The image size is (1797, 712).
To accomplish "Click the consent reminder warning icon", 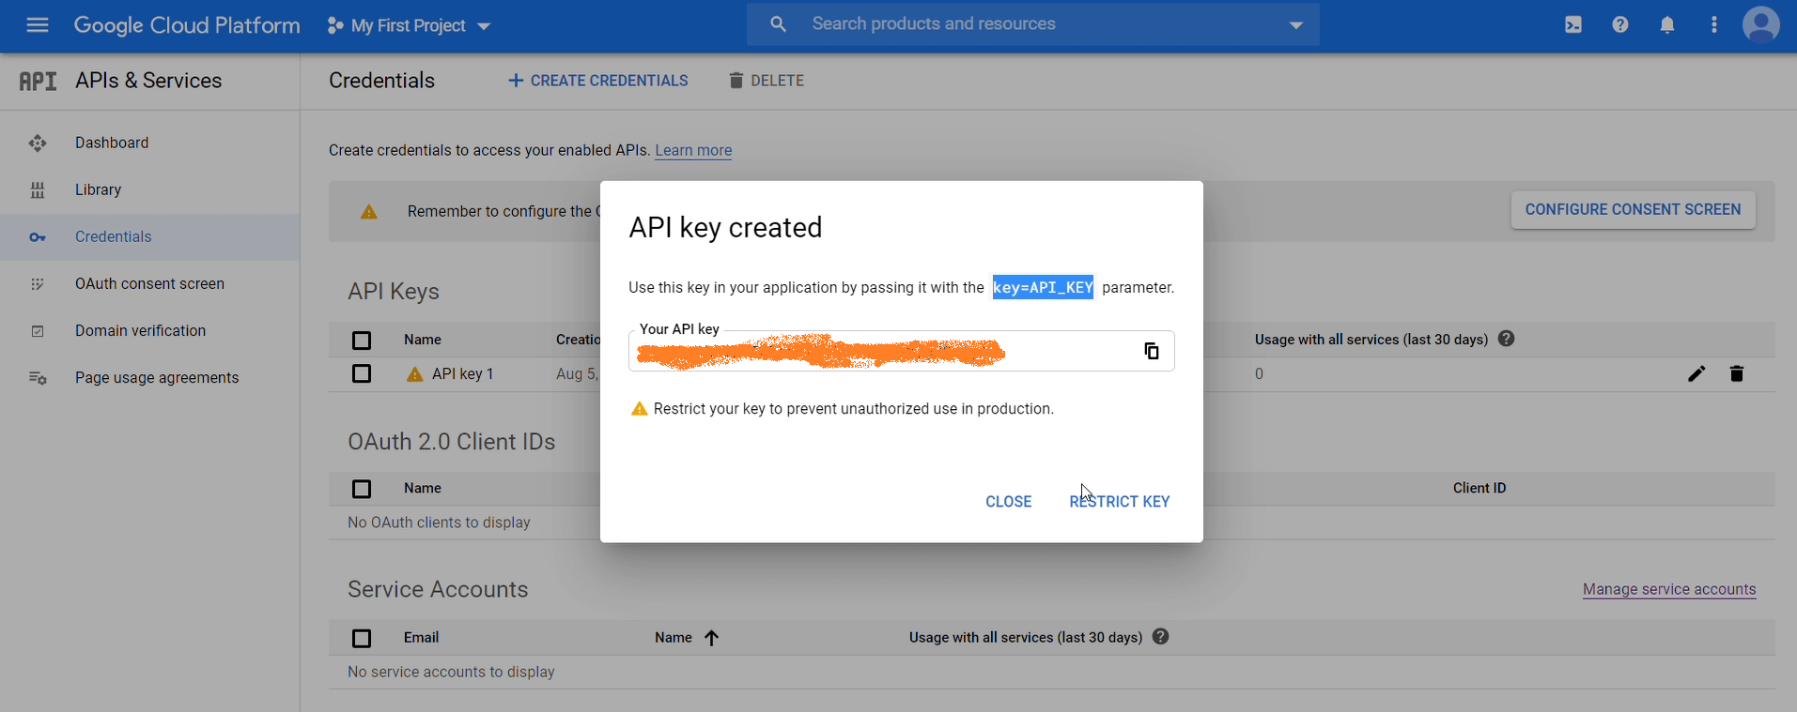I will pyautogui.click(x=369, y=212).
